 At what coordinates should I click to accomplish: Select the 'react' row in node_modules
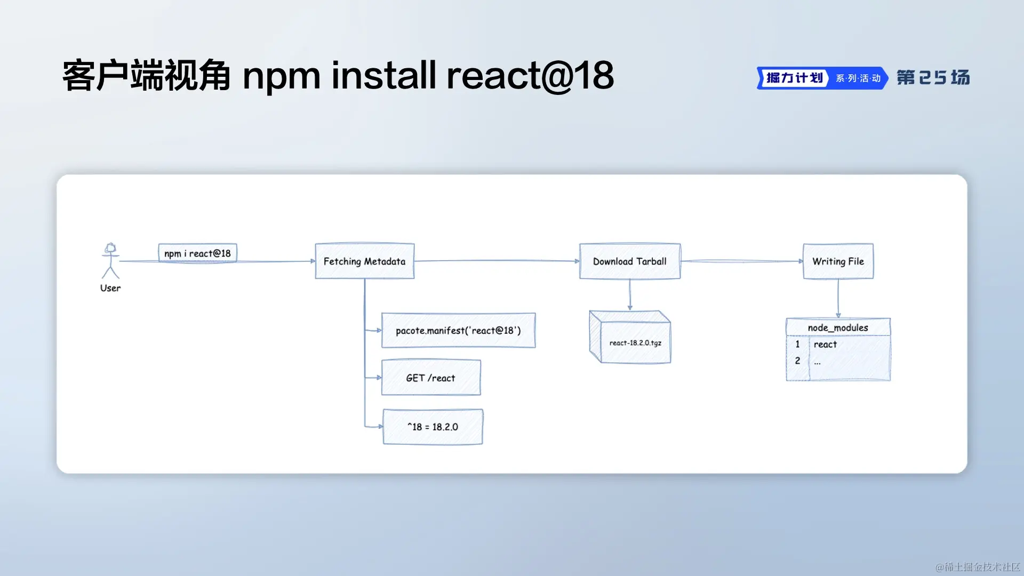(x=838, y=344)
